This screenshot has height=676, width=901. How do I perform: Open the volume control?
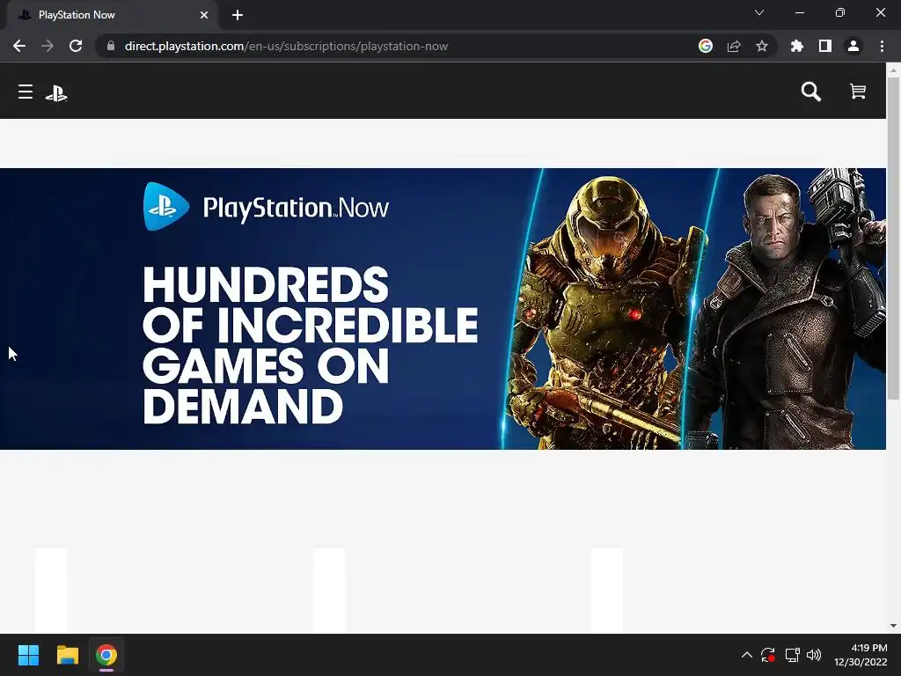point(814,655)
